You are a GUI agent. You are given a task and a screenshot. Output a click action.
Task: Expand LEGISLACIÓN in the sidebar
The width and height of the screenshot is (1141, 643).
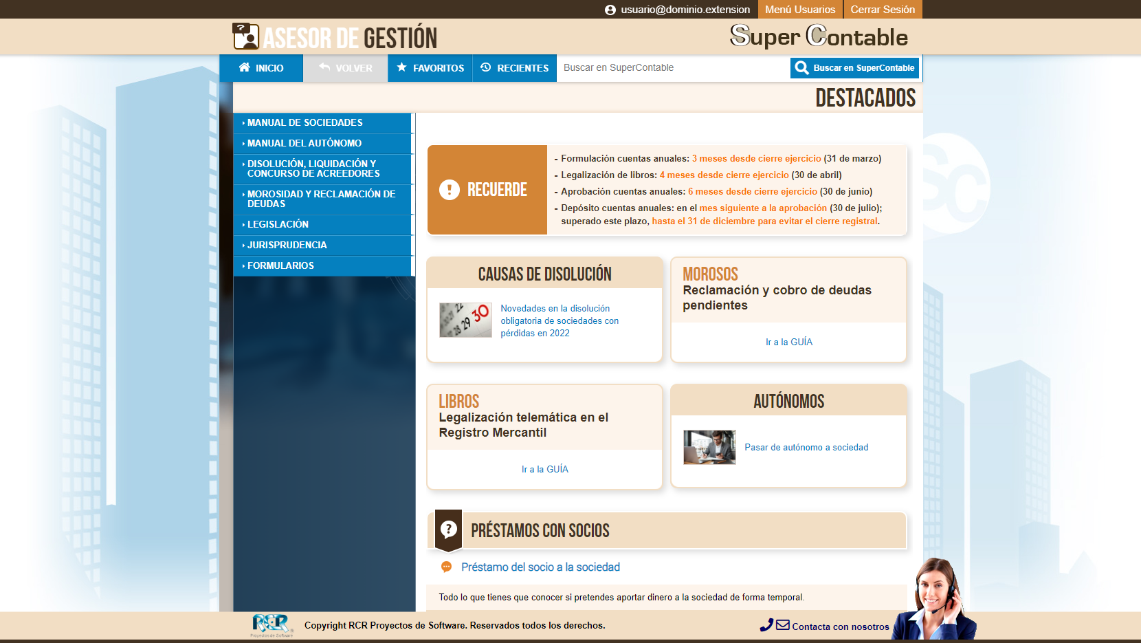pos(323,225)
